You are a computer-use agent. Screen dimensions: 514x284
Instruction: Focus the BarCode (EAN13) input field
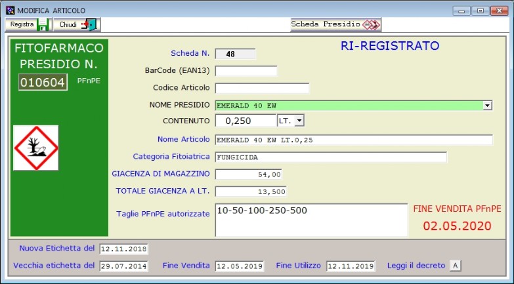[246, 71]
